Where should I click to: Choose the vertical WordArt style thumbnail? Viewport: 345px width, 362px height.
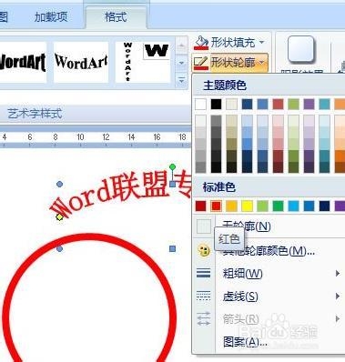[127, 62]
